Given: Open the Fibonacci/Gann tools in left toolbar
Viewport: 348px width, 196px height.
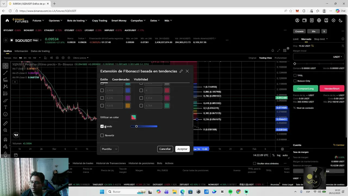Looking at the screenshot, I should pos(5,80).
